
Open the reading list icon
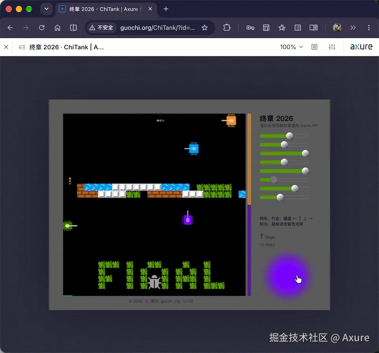[x=298, y=28]
